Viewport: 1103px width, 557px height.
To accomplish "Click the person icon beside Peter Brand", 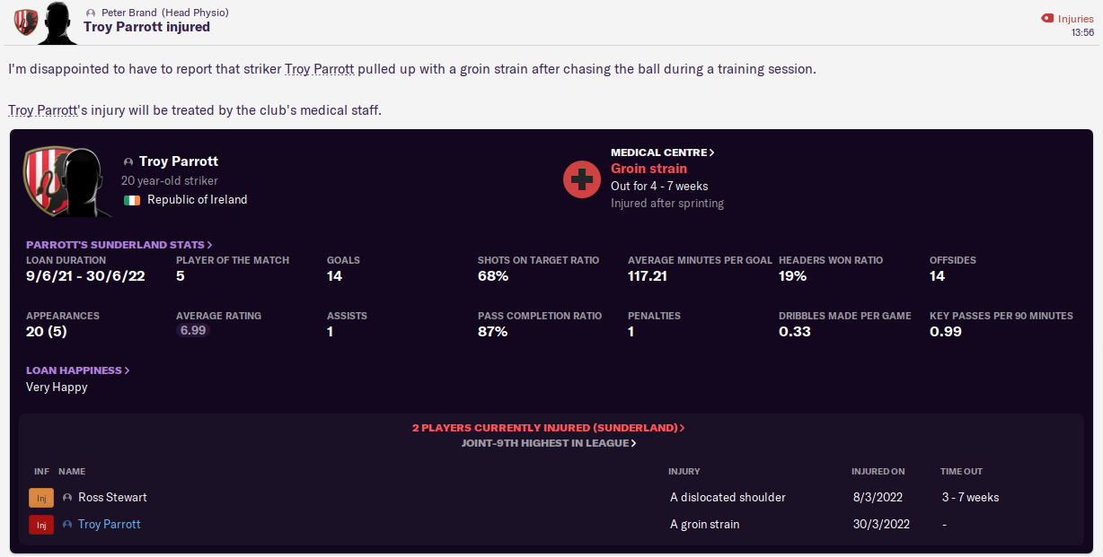I will [91, 13].
